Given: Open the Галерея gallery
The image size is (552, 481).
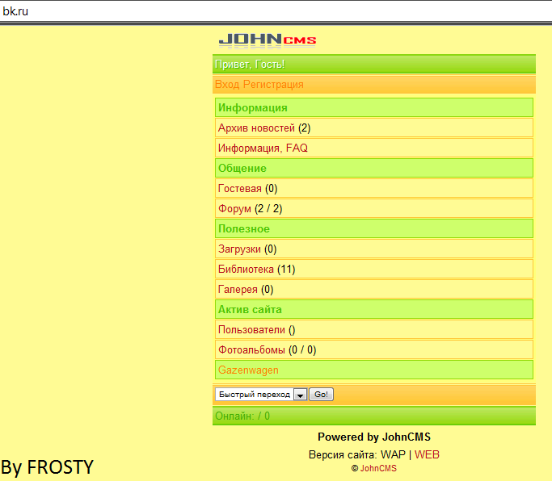Looking at the screenshot, I should (238, 290).
